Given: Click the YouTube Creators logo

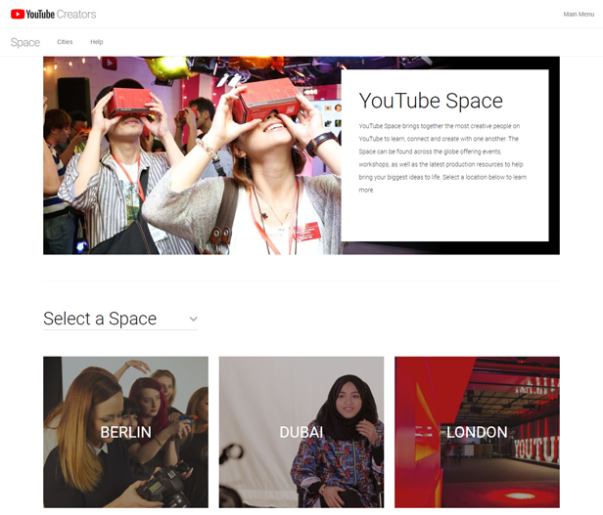Looking at the screenshot, I should (54, 15).
